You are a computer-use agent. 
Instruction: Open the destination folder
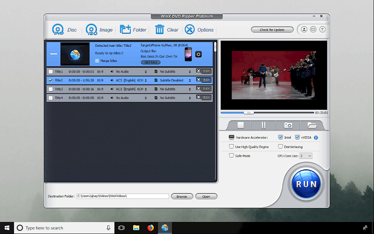(x=206, y=196)
